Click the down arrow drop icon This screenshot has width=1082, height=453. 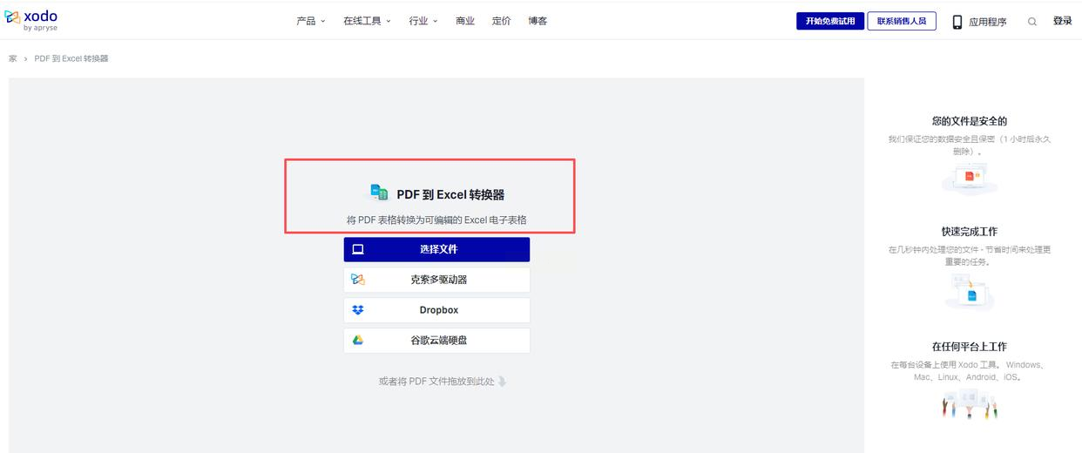502,382
